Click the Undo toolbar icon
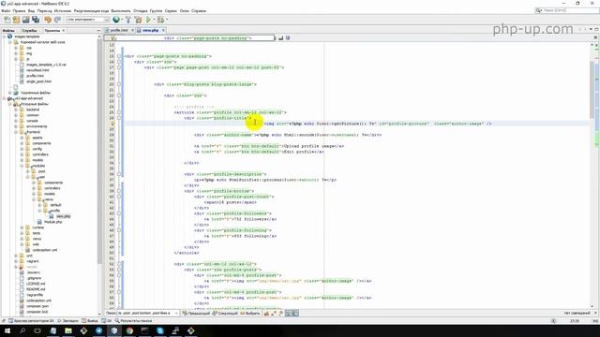This screenshot has width=600, height=337. (48, 20)
